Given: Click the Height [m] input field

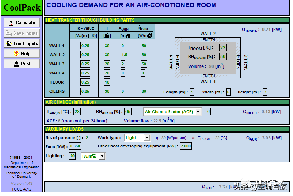Looking at the screenshot, I should (x=265, y=92).
